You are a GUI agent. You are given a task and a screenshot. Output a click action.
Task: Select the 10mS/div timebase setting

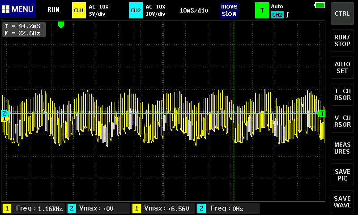pos(194,10)
